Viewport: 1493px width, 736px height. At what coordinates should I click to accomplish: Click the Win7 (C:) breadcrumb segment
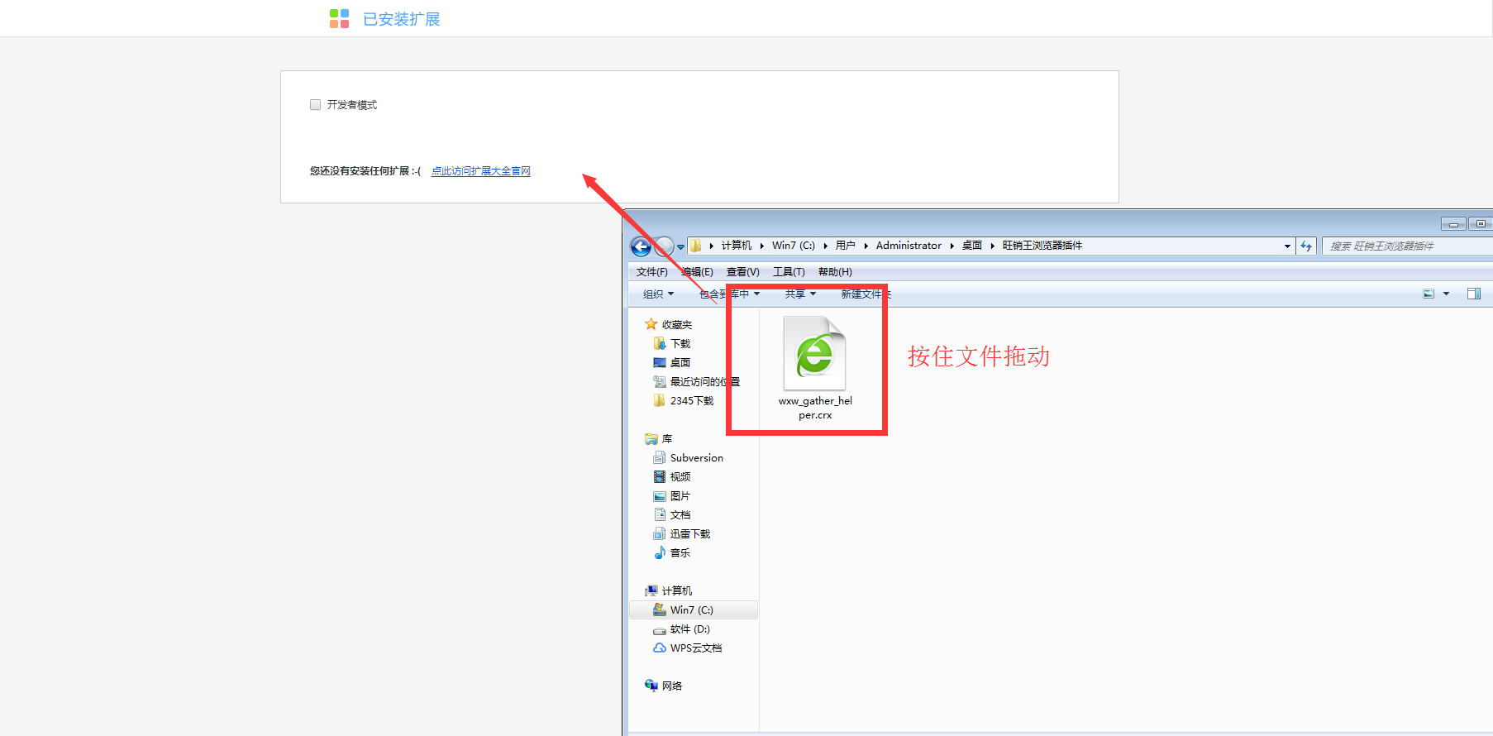[x=794, y=246]
